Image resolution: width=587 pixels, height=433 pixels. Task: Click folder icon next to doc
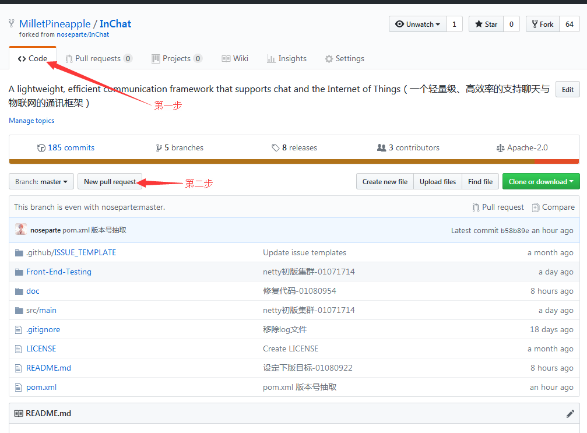[19, 291]
